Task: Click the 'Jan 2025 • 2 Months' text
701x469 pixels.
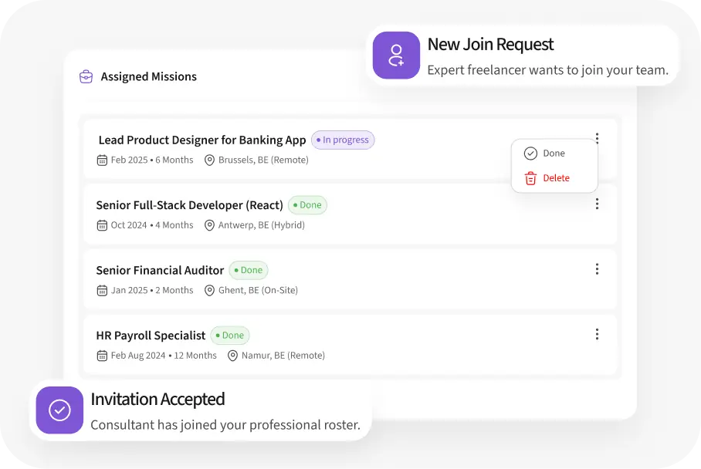Action: coord(152,290)
